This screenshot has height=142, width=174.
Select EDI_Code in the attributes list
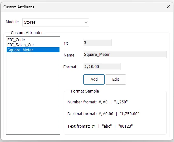click(33, 40)
